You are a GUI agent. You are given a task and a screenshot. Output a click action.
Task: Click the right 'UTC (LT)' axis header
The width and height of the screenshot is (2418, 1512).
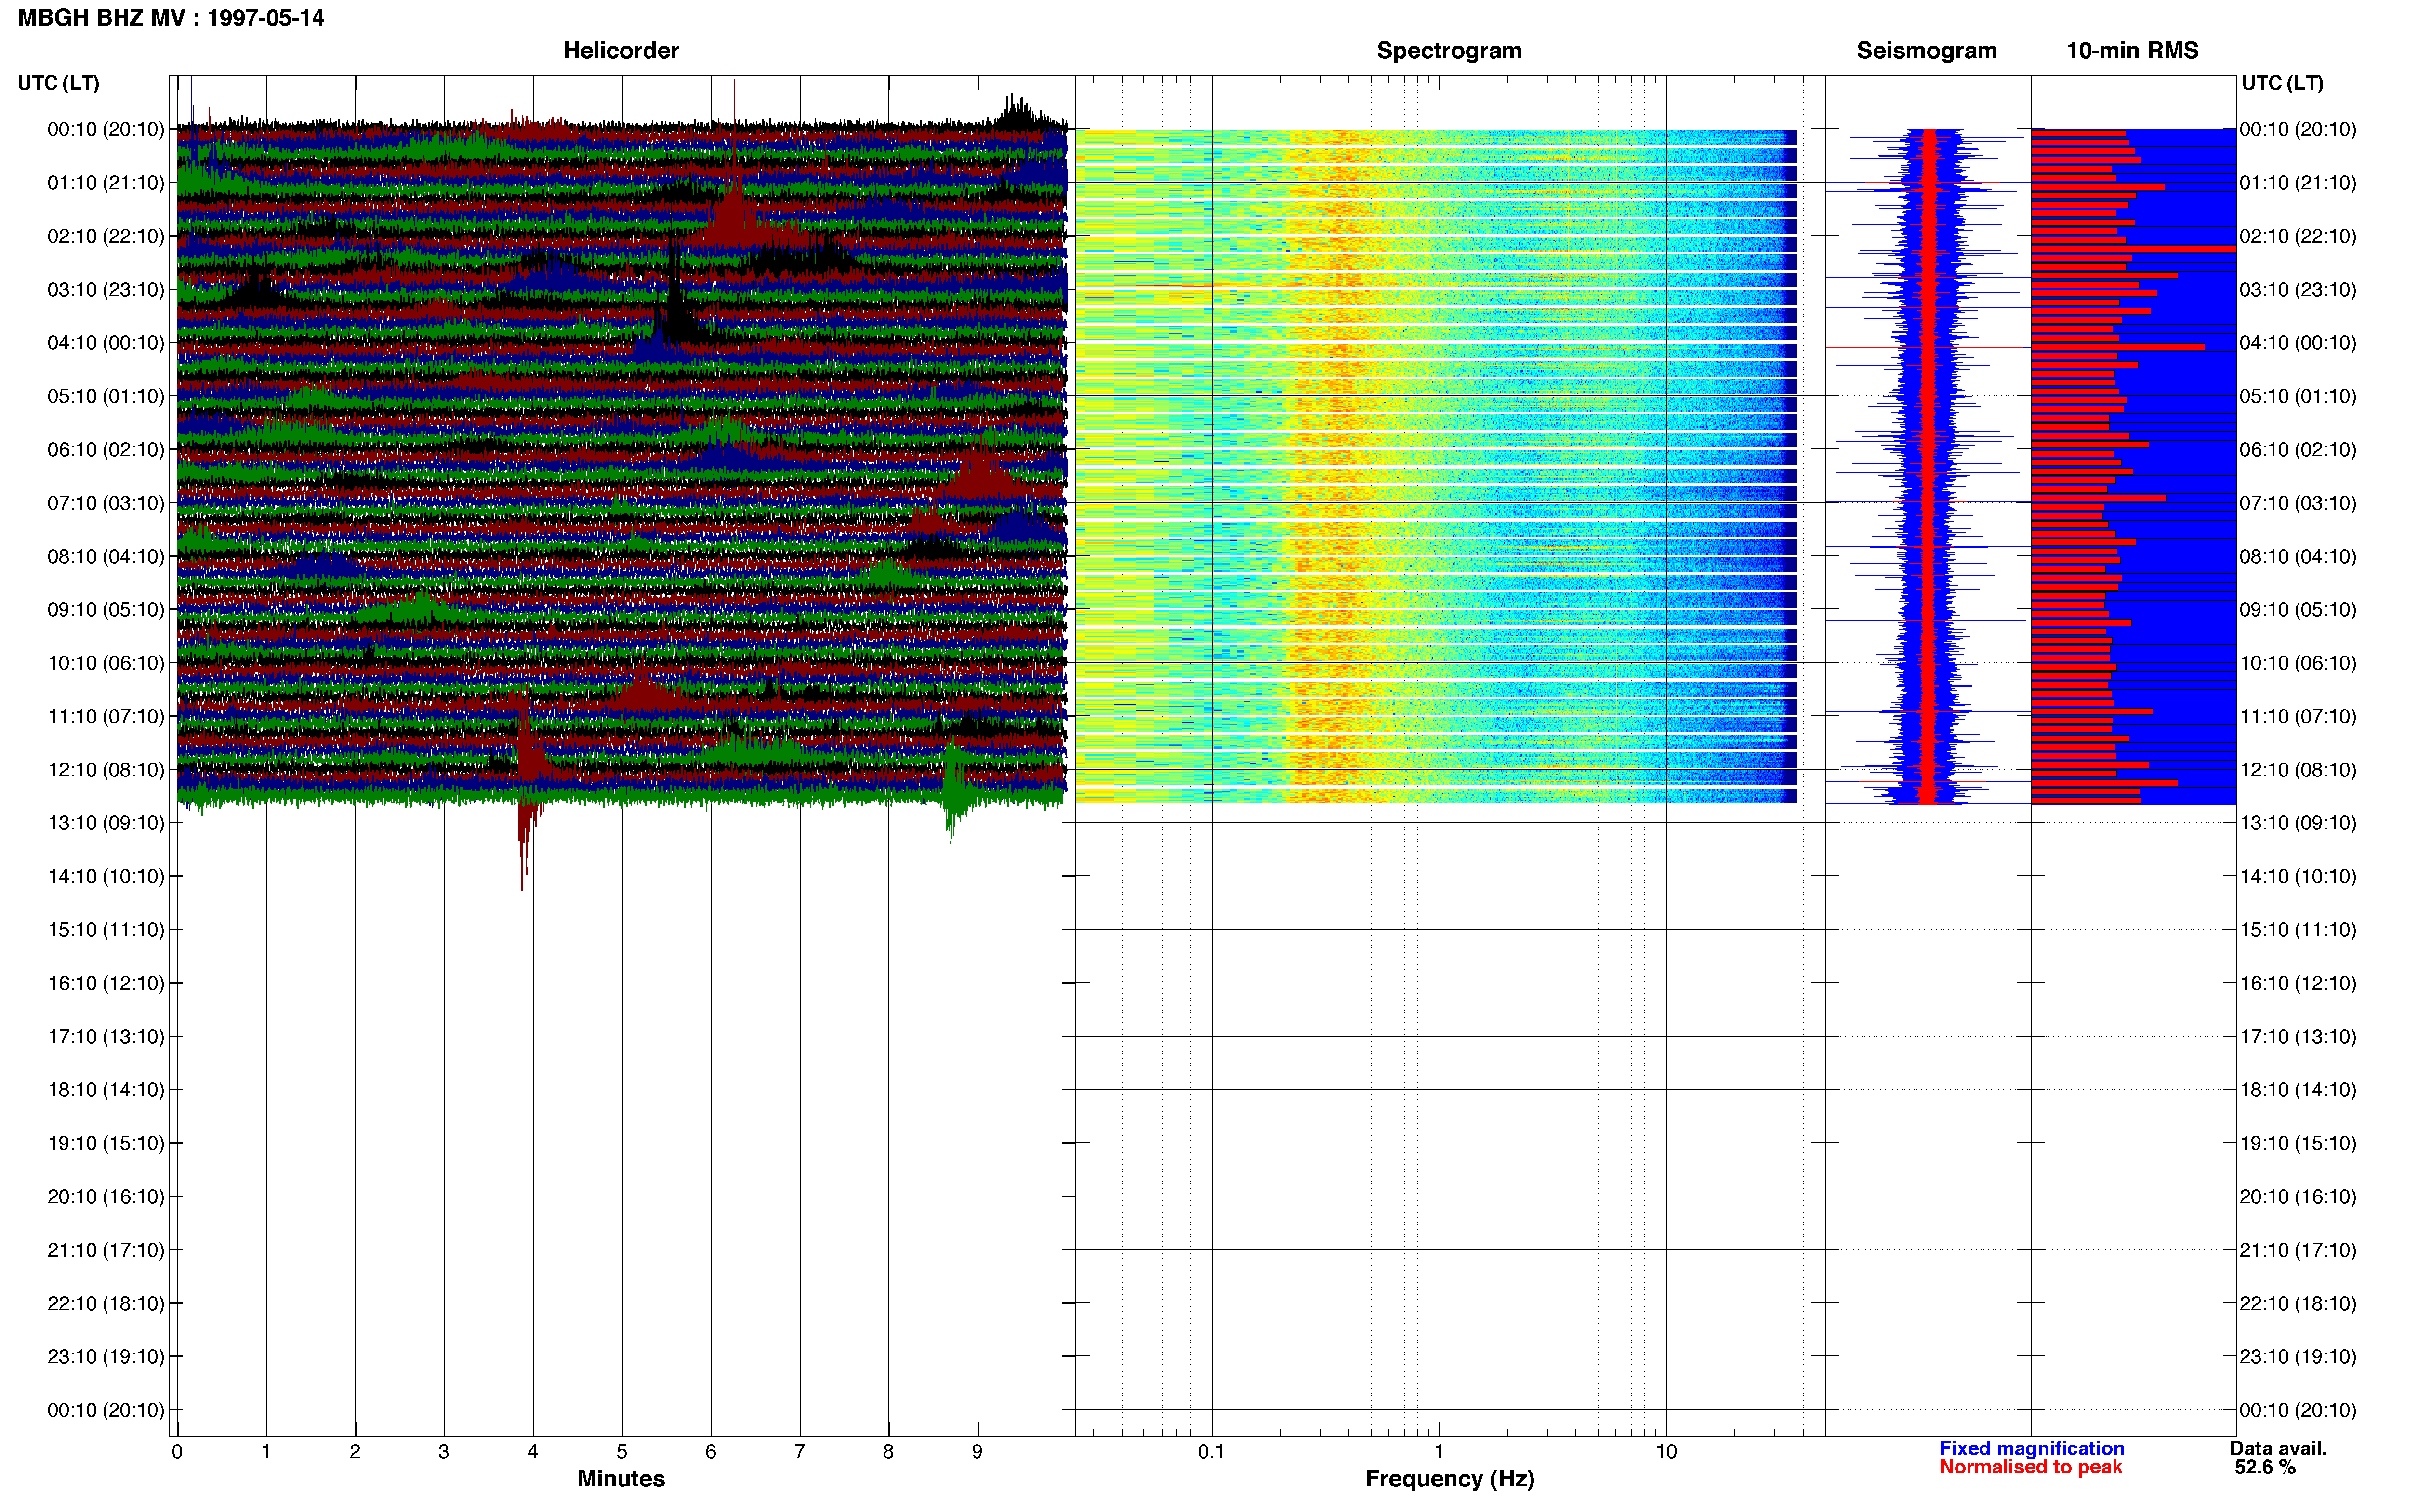2282,83
